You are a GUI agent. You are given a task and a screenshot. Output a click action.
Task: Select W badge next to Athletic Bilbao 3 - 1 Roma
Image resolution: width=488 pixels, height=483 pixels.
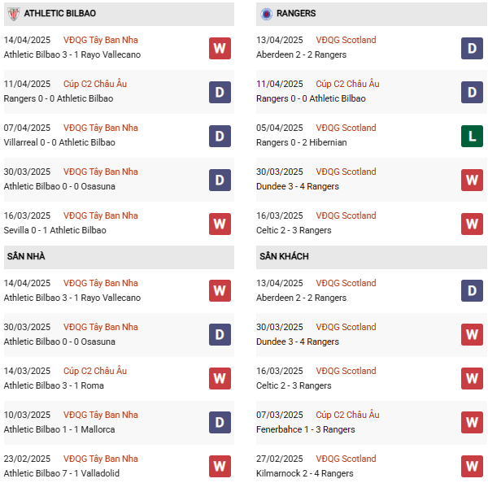point(220,379)
